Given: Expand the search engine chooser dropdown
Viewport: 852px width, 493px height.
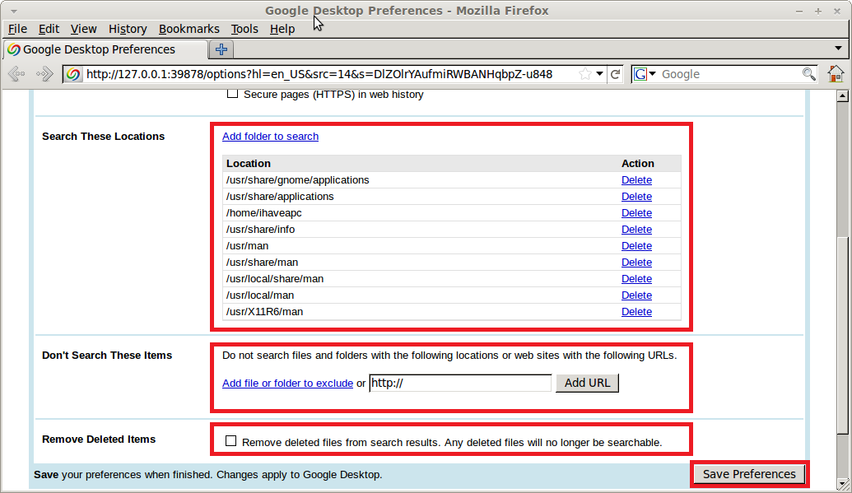Looking at the screenshot, I should 653,74.
